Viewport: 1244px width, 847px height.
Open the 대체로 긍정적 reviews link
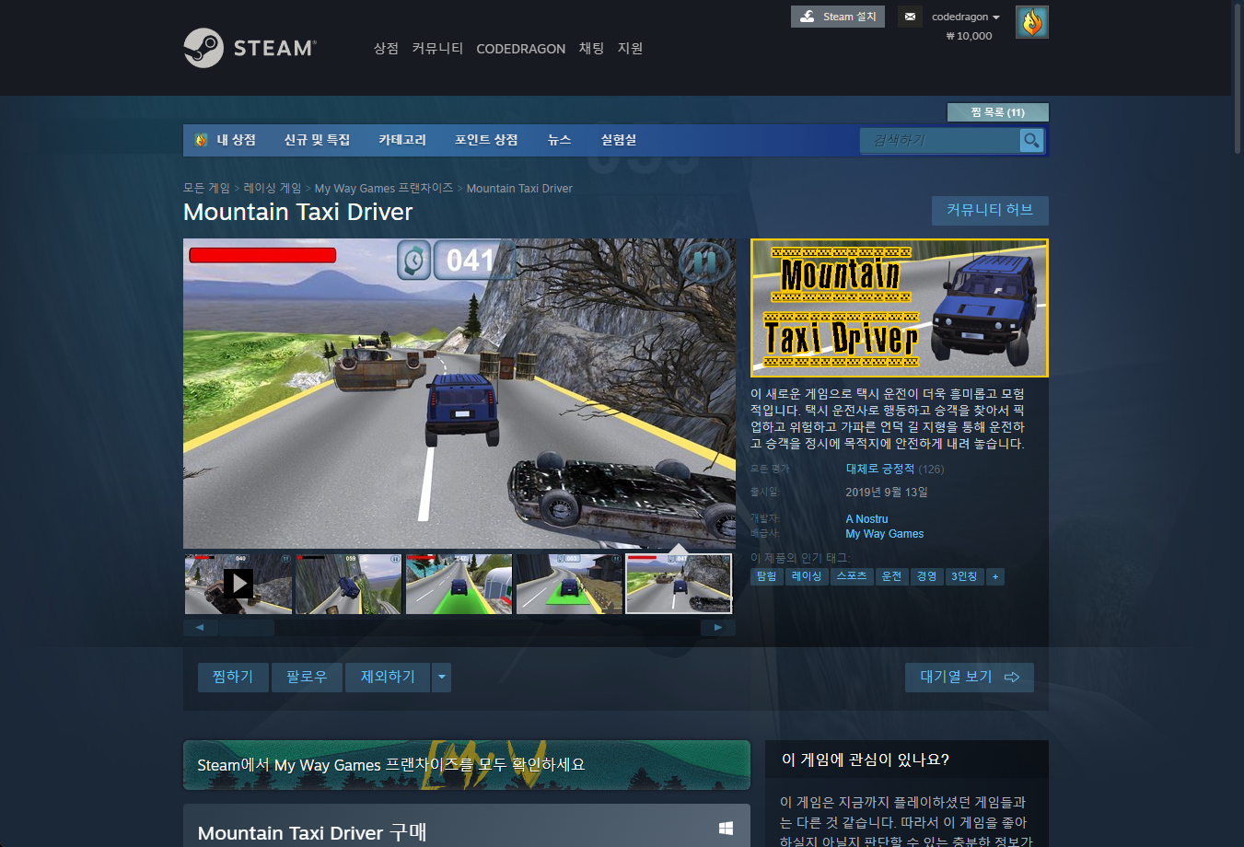coord(879,469)
